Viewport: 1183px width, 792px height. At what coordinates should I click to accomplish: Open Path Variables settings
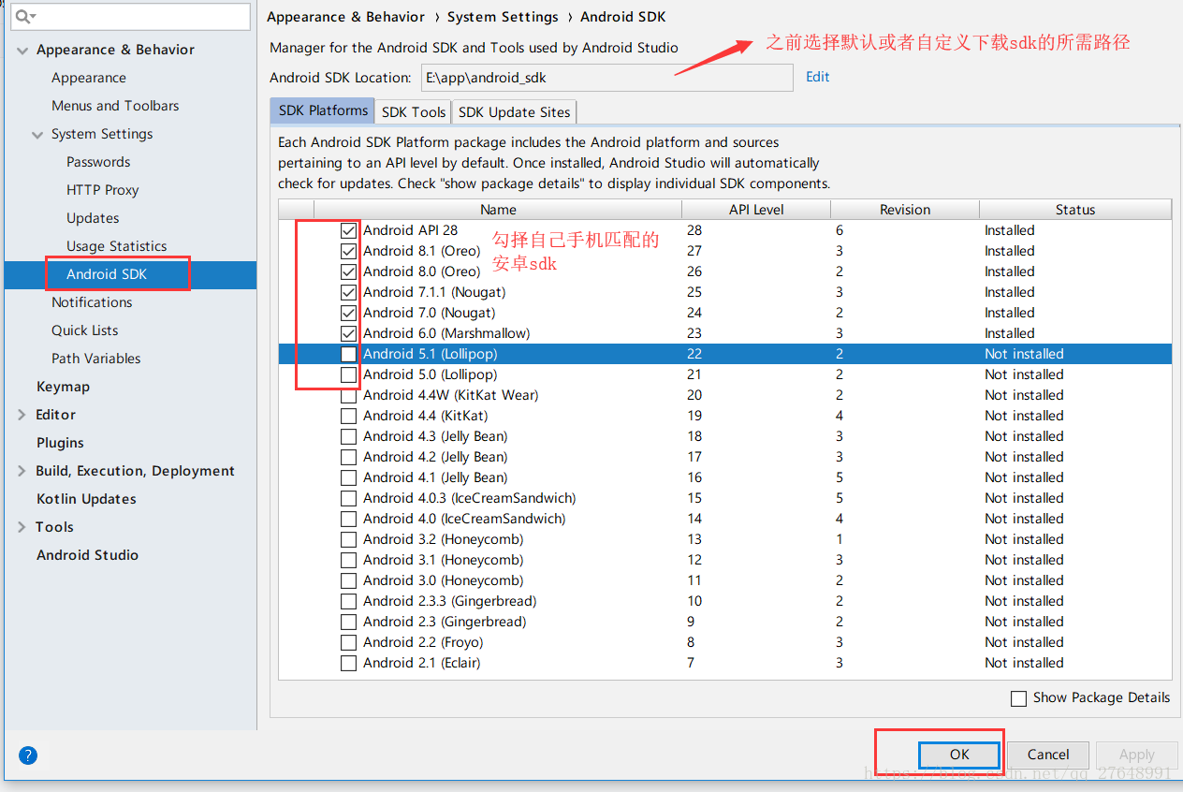[x=96, y=359]
